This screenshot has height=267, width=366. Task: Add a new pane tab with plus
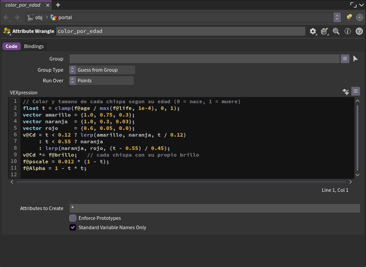click(58, 5)
